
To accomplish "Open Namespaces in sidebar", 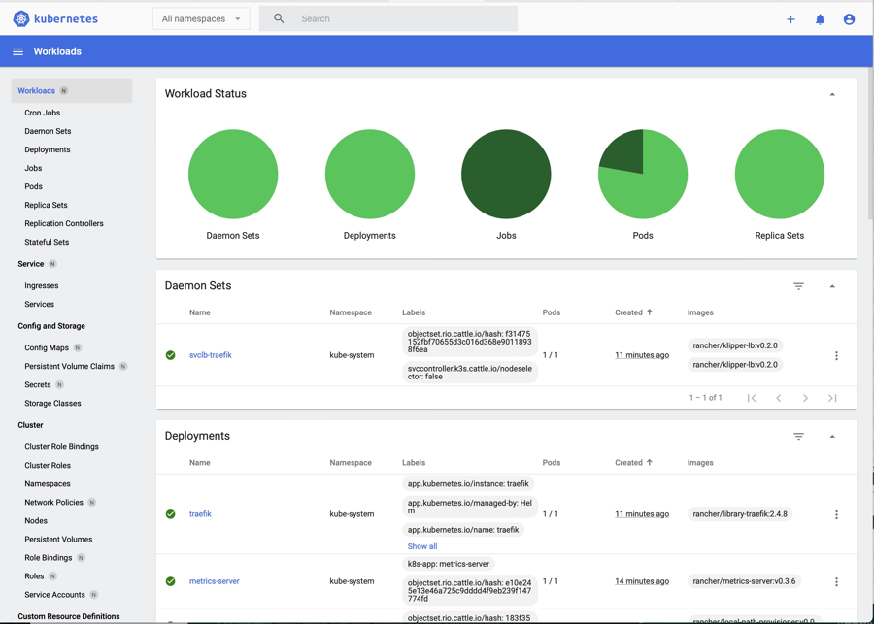I will (x=48, y=483).
